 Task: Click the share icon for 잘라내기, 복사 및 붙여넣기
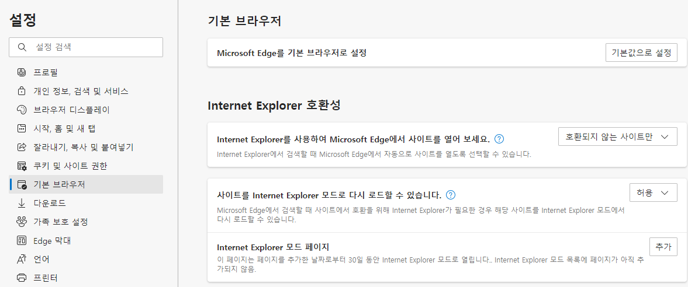click(22, 147)
